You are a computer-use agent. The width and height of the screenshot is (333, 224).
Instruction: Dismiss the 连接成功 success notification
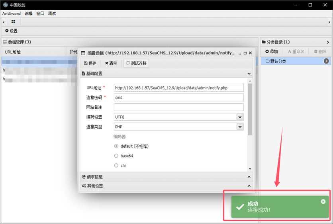point(323,202)
